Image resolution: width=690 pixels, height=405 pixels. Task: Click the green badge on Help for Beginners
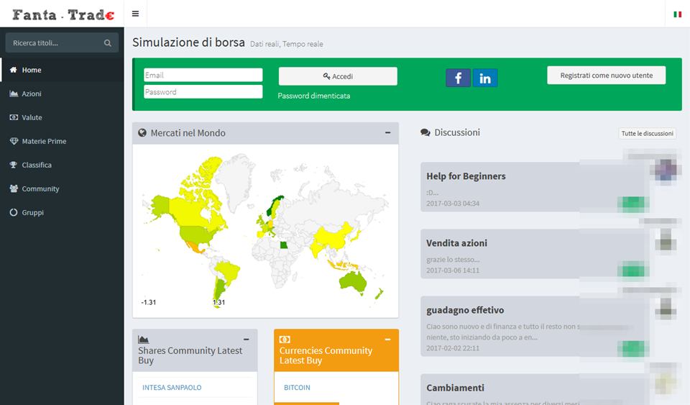pyautogui.click(x=633, y=204)
